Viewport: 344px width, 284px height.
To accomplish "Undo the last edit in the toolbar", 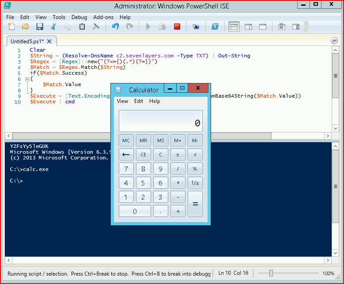I will pos(115,27).
